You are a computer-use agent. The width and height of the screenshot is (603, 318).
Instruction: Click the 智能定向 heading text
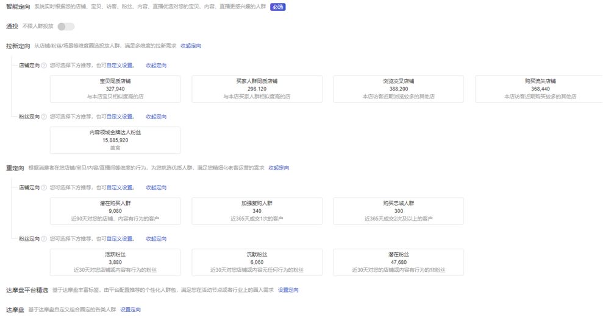click(18, 7)
